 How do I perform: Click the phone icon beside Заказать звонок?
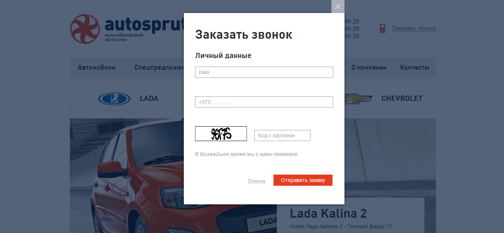pyautogui.click(x=383, y=29)
